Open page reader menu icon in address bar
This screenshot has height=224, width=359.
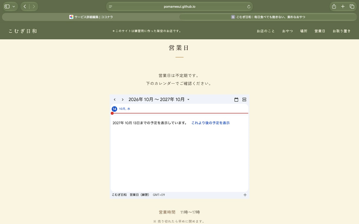[x=111, y=6]
